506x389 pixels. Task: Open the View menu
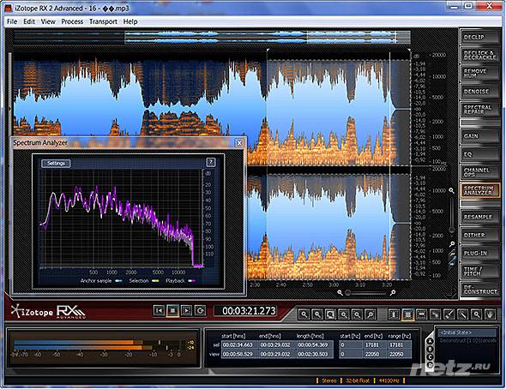[48, 21]
